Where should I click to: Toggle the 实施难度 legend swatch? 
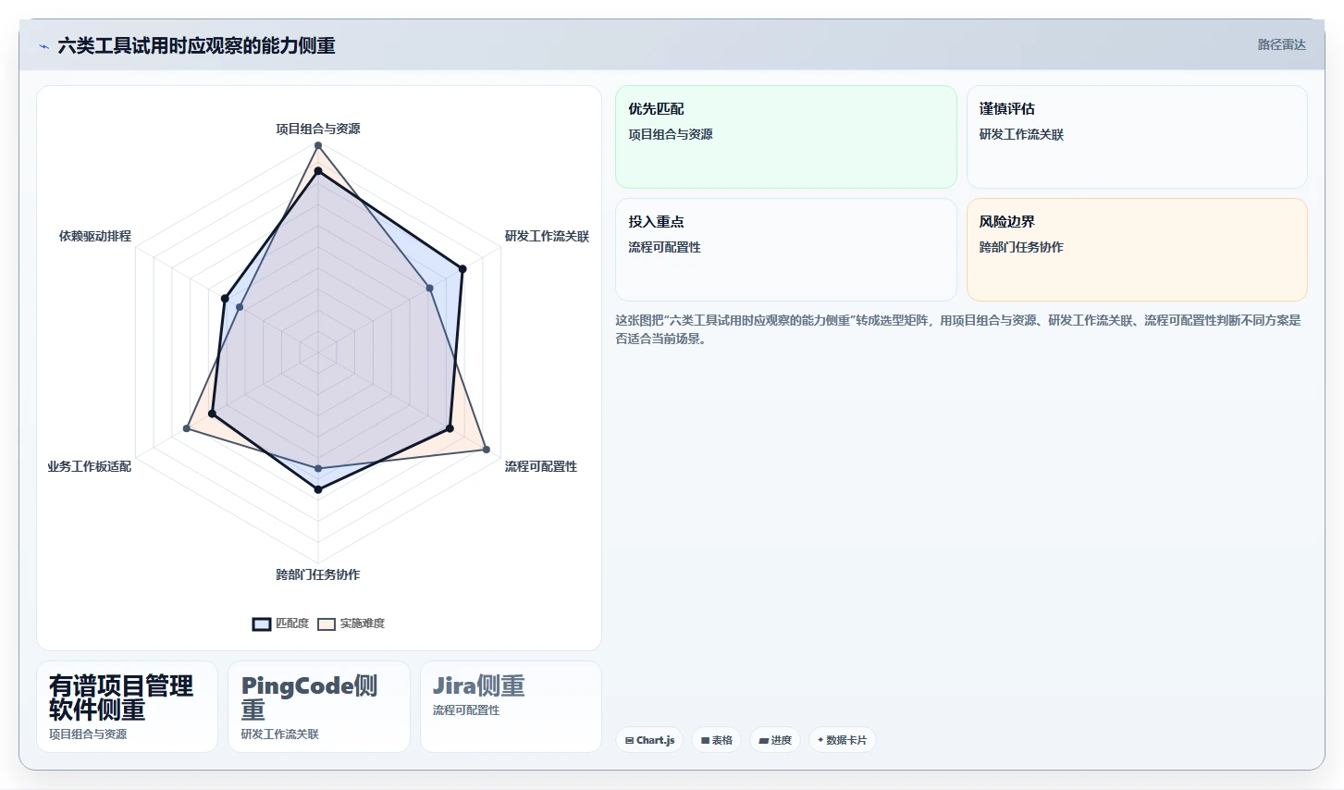(x=327, y=623)
